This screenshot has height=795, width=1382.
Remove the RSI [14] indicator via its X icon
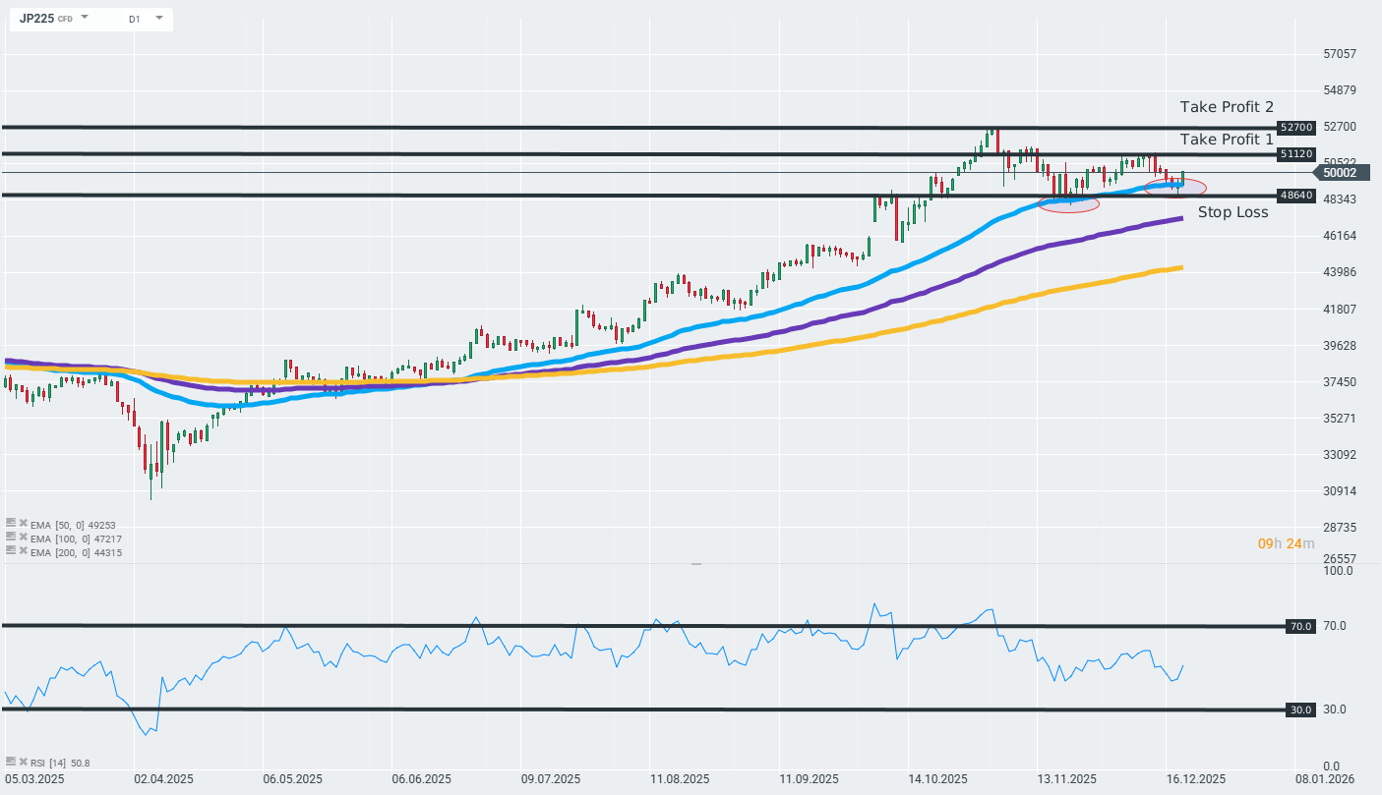click(x=22, y=762)
